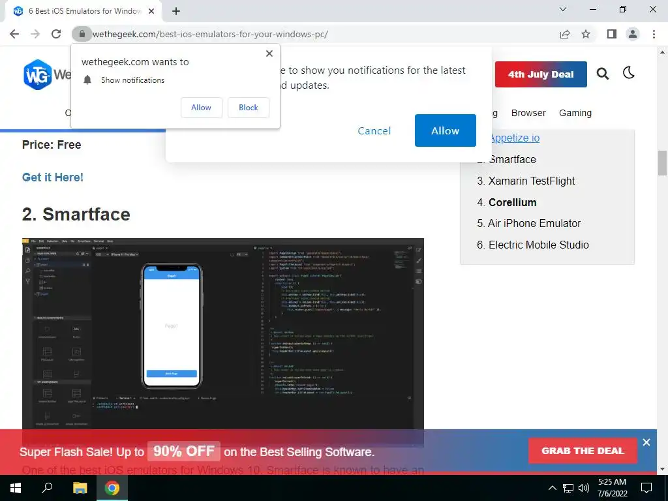Select the 6 Best iOS Emulators tab
This screenshot has height=501, width=668.
(x=84, y=11)
